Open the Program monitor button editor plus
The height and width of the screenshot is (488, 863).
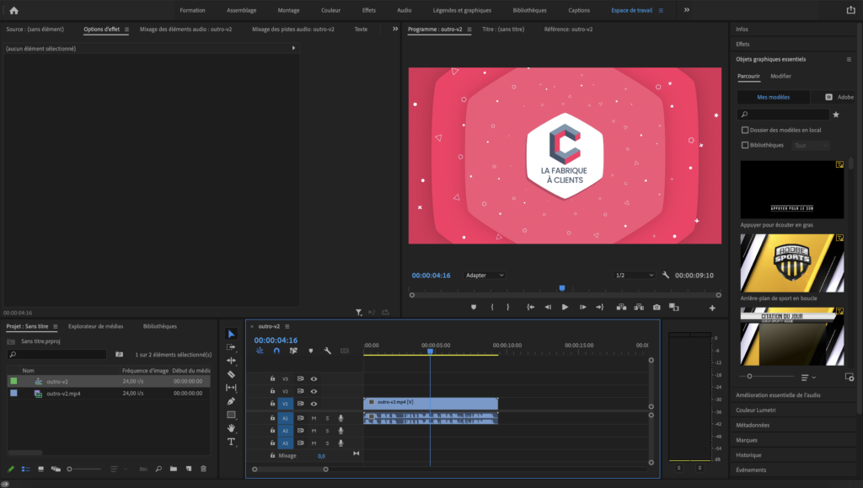click(x=712, y=308)
